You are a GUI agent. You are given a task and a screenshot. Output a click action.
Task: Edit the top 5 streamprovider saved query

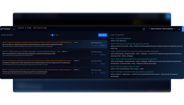[96, 73]
